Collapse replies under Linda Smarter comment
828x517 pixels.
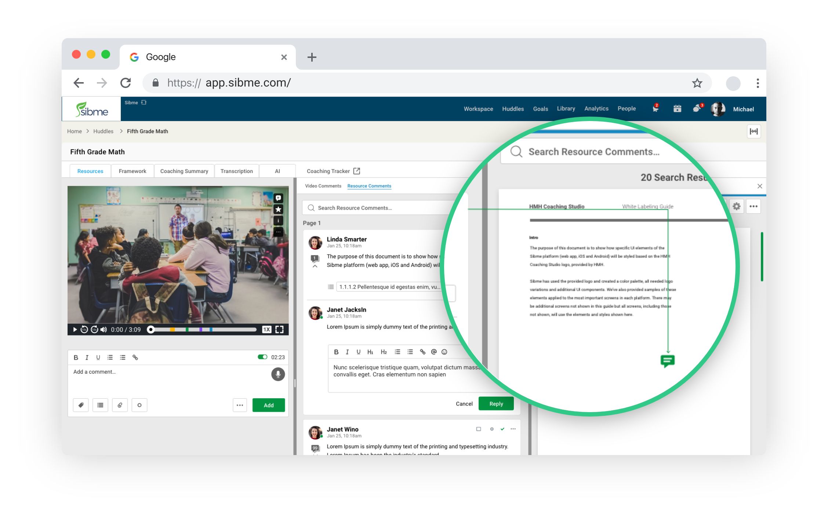(315, 267)
